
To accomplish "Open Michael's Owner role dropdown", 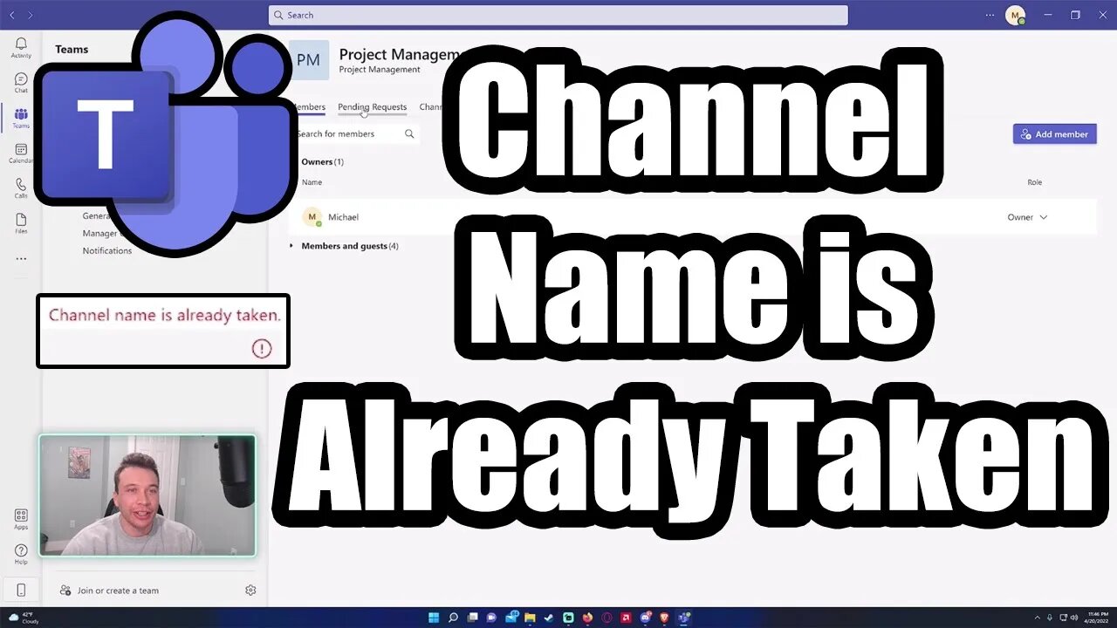I will coord(1027,217).
